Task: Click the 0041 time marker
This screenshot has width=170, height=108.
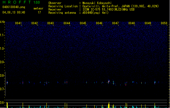Action: pos(18,23)
